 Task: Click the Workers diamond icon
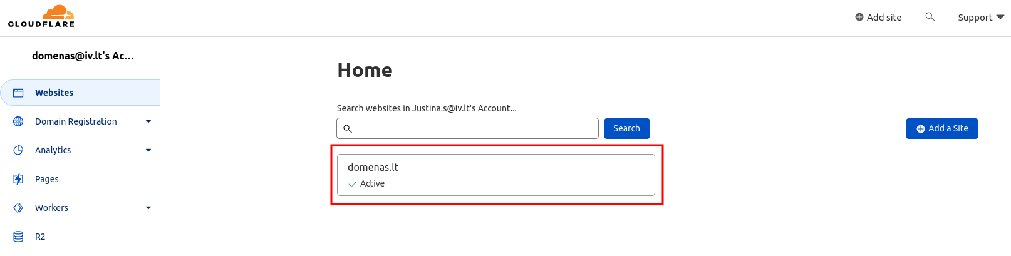coord(18,208)
